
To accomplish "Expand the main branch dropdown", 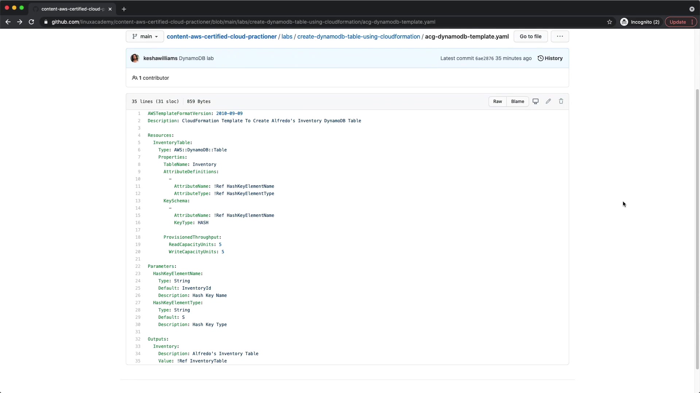I will [x=145, y=36].
